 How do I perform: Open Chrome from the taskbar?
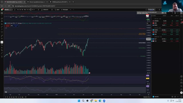pos(91,101)
